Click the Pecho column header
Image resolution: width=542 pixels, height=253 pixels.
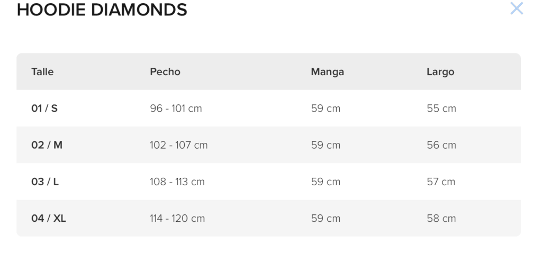click(x=165, y=71)
